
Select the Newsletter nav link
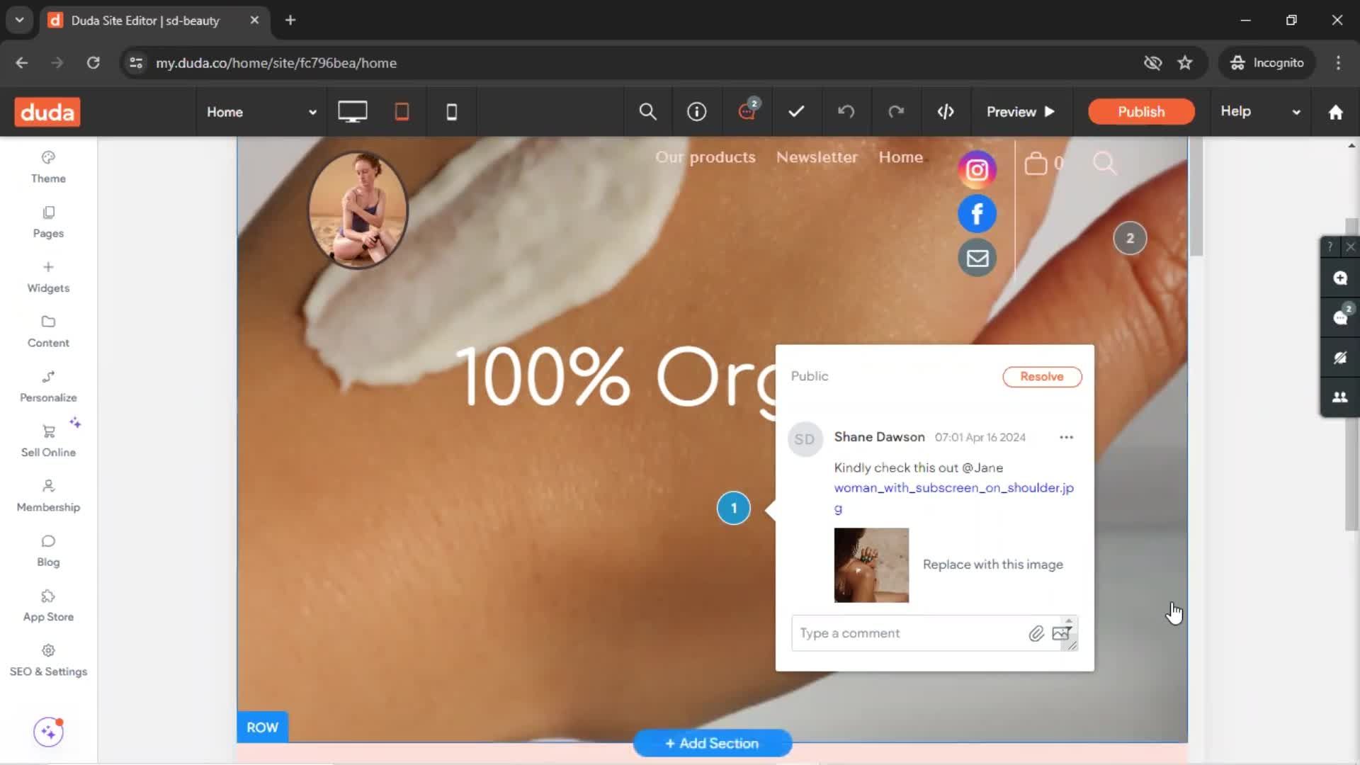click(817, 157)
